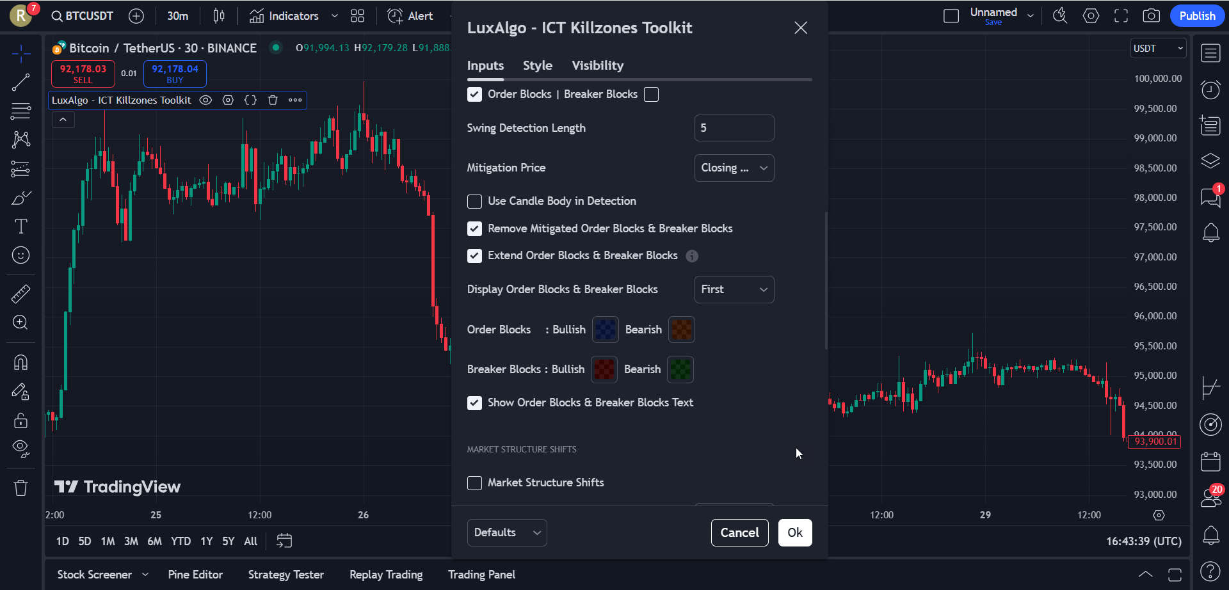
Task: Open the Replay Trading tab
Action: pyautogui.click(x=386, y=575)
